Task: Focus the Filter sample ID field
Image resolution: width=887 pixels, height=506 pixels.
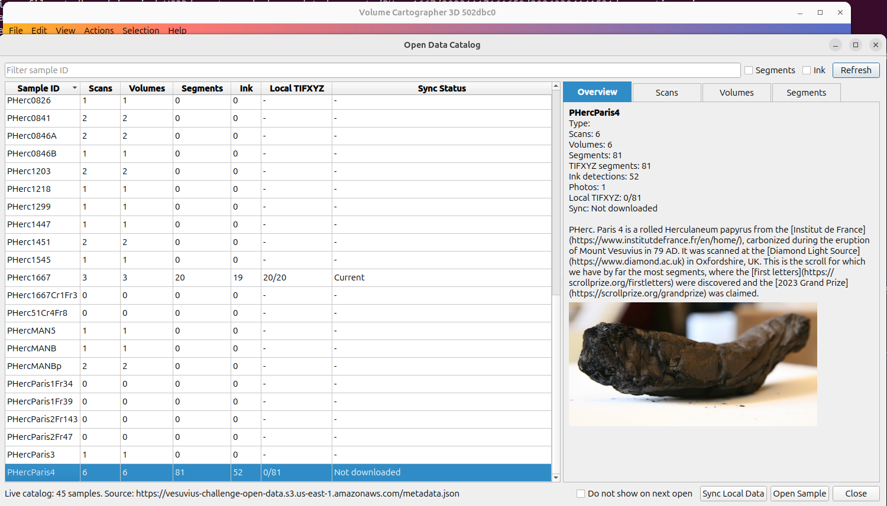Action: pos(373,70)
